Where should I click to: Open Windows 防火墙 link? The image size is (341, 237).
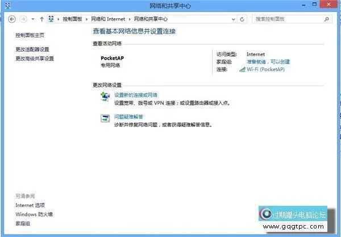[34, 214]
